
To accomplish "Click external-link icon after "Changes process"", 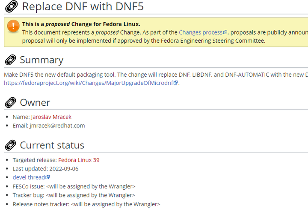I will click(225, 32).
